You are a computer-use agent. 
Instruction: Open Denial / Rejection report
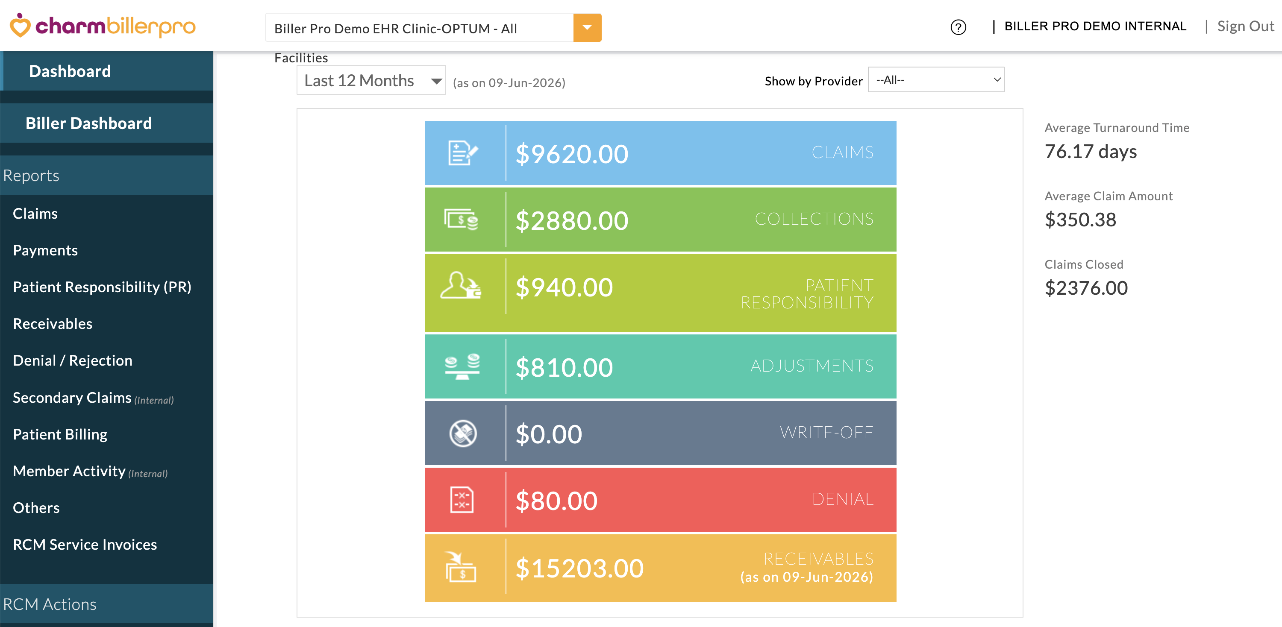click(73, 360)
